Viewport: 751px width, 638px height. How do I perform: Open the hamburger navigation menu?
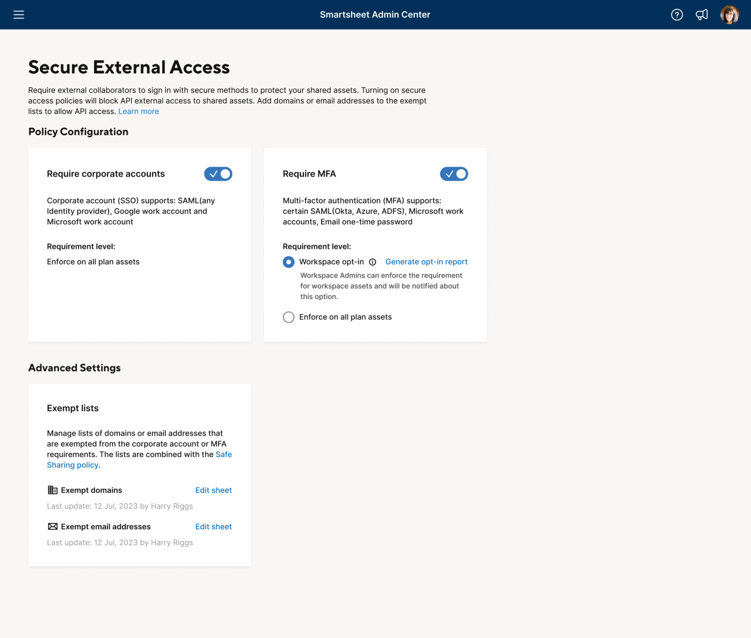click(x=18, y=14)
